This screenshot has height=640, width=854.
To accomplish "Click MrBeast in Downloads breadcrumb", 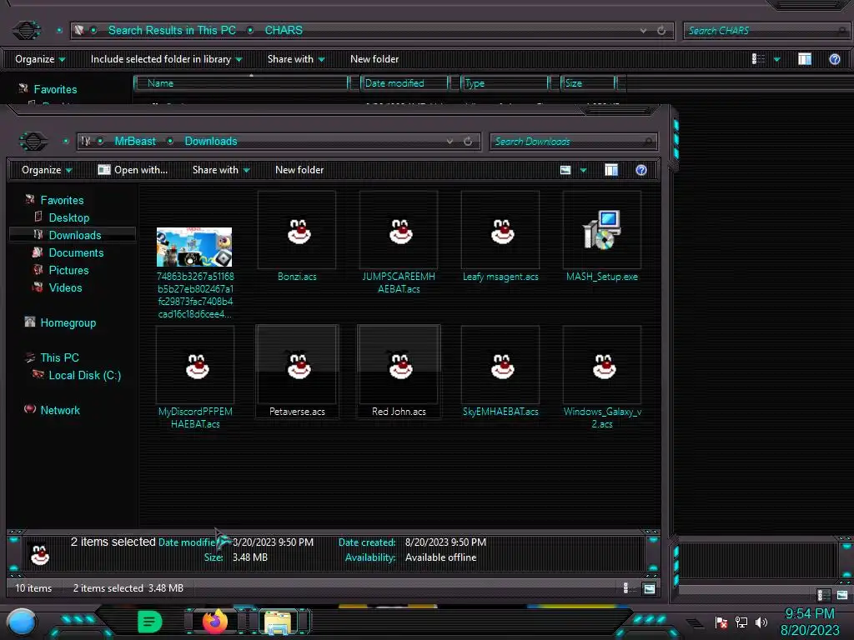I will pyautogui.click(x=135, y=142).
